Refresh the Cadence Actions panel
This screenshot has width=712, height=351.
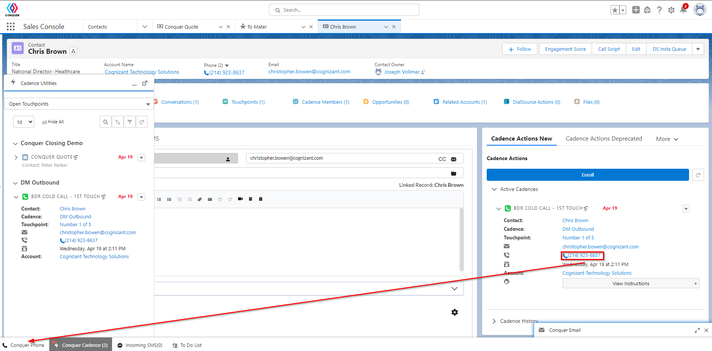[x=698, y=175]
